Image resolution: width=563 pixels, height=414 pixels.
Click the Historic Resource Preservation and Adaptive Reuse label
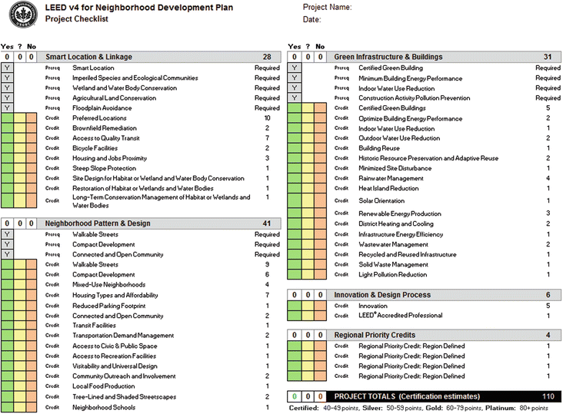pos(428,158)
